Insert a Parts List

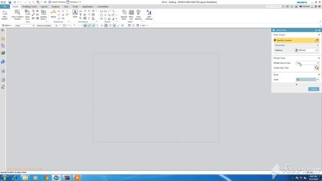click(131, 15)
